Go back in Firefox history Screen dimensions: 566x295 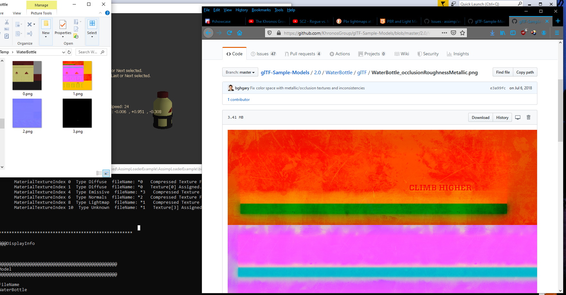pos(208,33)
